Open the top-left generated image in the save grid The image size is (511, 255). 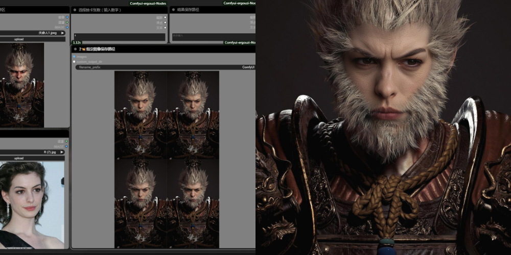(x=141, y=115)
